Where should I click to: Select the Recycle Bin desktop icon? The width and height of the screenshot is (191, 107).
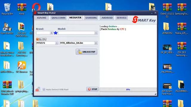(7, 9)
